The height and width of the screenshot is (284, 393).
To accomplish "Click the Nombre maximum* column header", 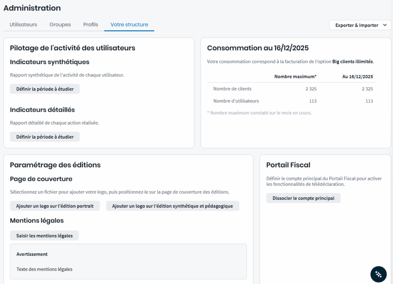I will 295,76.
